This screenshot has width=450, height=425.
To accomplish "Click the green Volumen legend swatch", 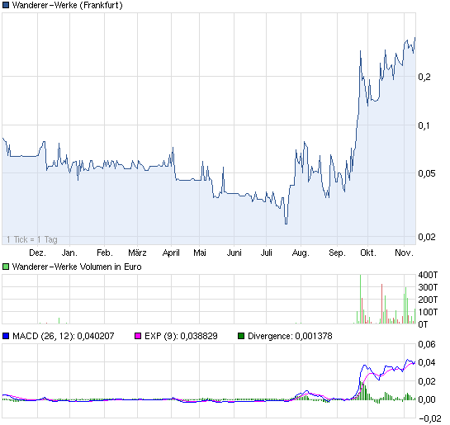I will pos(6,267).
